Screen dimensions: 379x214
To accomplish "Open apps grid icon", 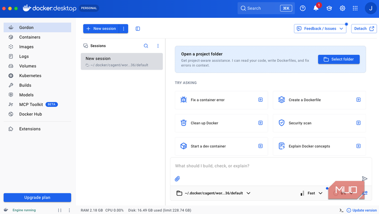I will tap(355, 8).
